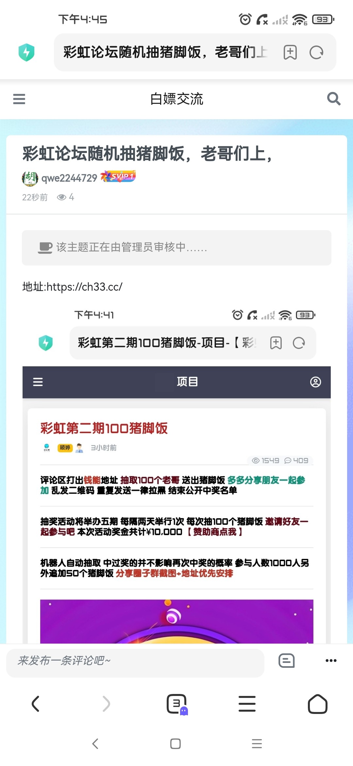Image resolution: width=353 pixels, height=766 pixels.
Task: Focus the 来发布一条评论吧 comment field
Action: [x=135, y=661]
